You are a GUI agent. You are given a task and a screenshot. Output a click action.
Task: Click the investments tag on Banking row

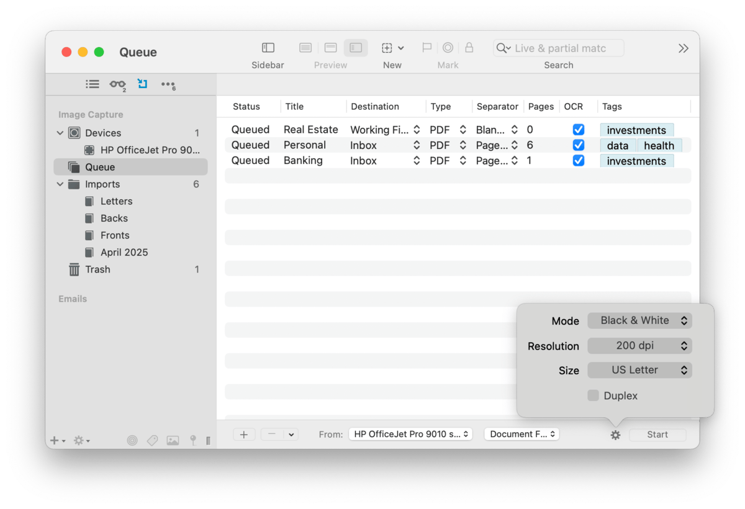[x=636, y=161]
